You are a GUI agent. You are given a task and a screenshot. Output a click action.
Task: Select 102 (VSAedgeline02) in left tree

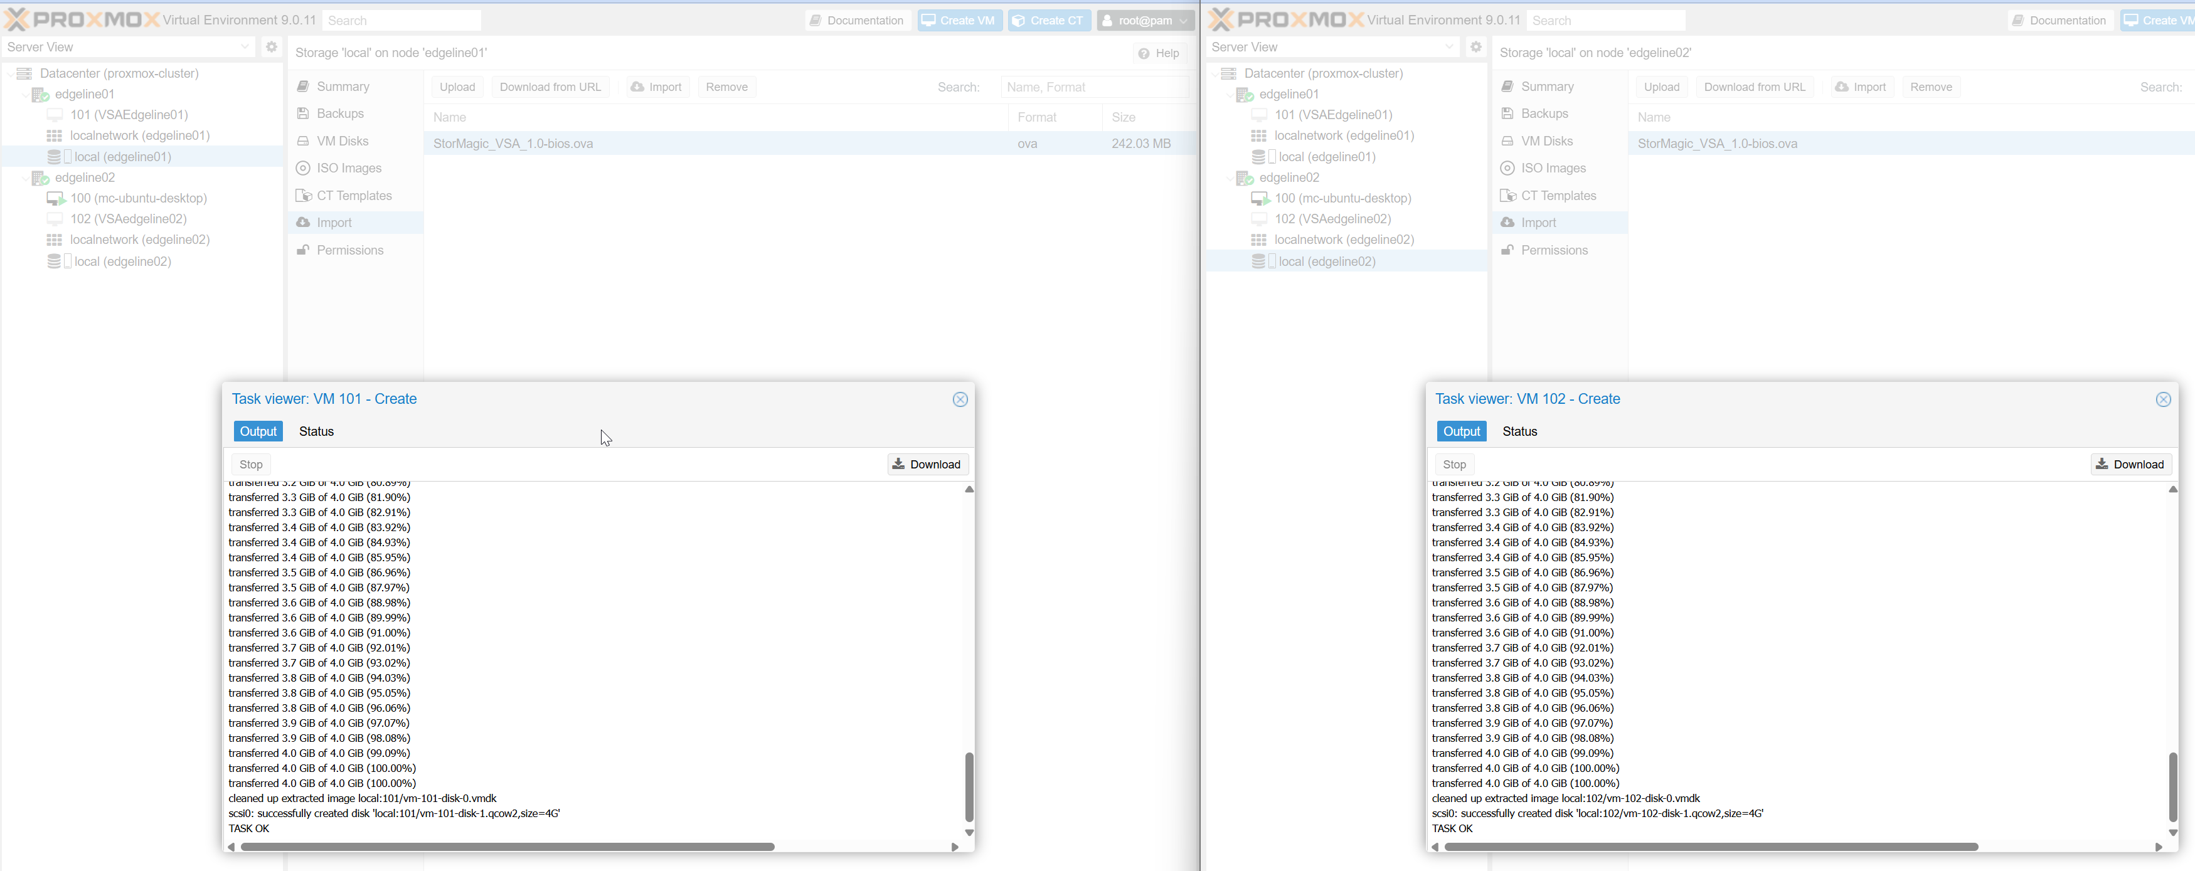(128, 219)
